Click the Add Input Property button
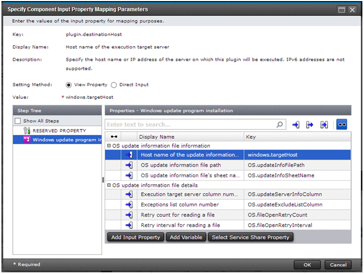This screenshot has width=364, height=274. click(136, 237)
